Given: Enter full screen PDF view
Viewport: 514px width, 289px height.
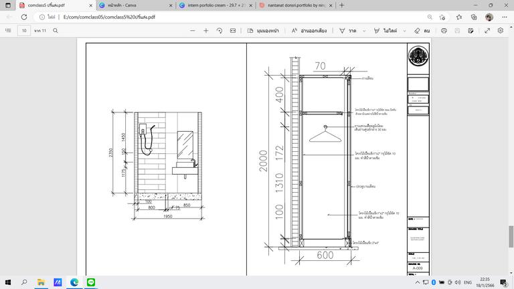Looking at the screenshot, I should (487, 31).
